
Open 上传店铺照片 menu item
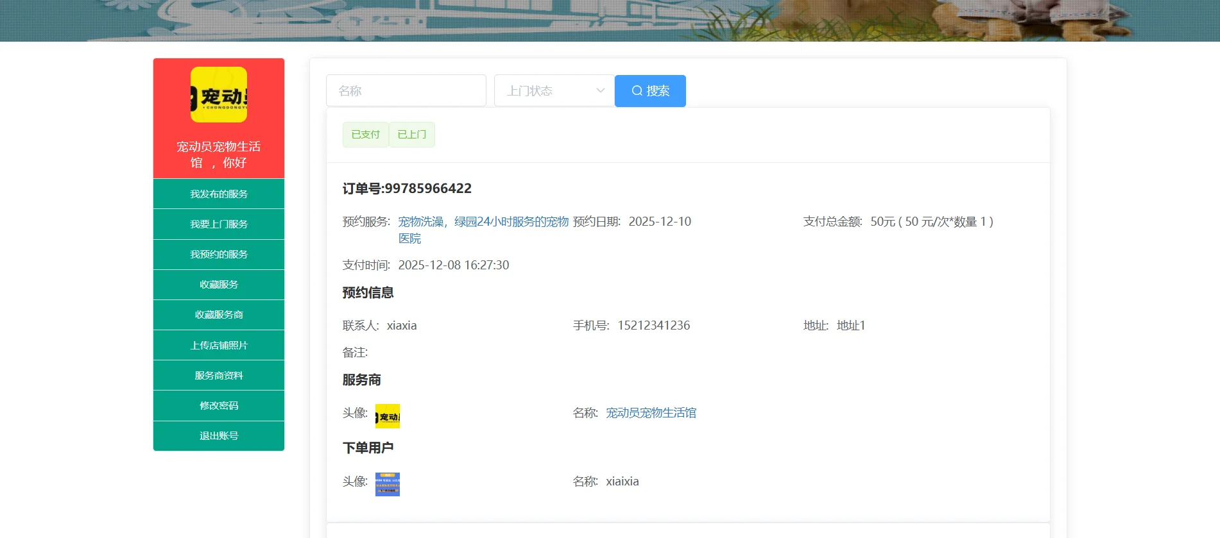[219, 345]
